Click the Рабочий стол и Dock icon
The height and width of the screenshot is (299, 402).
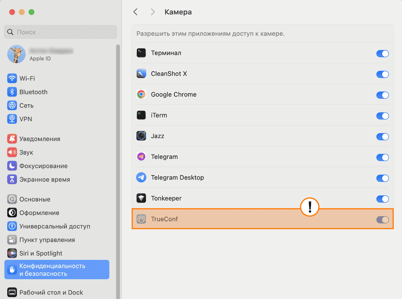[12, 292]
